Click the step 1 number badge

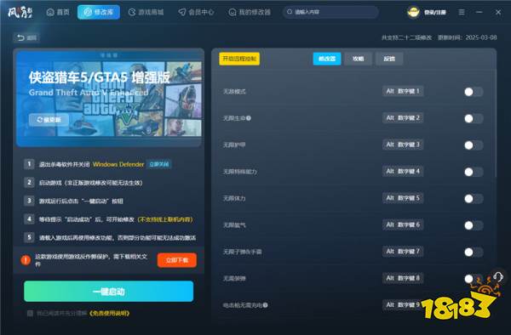click(x=29, y=164)
